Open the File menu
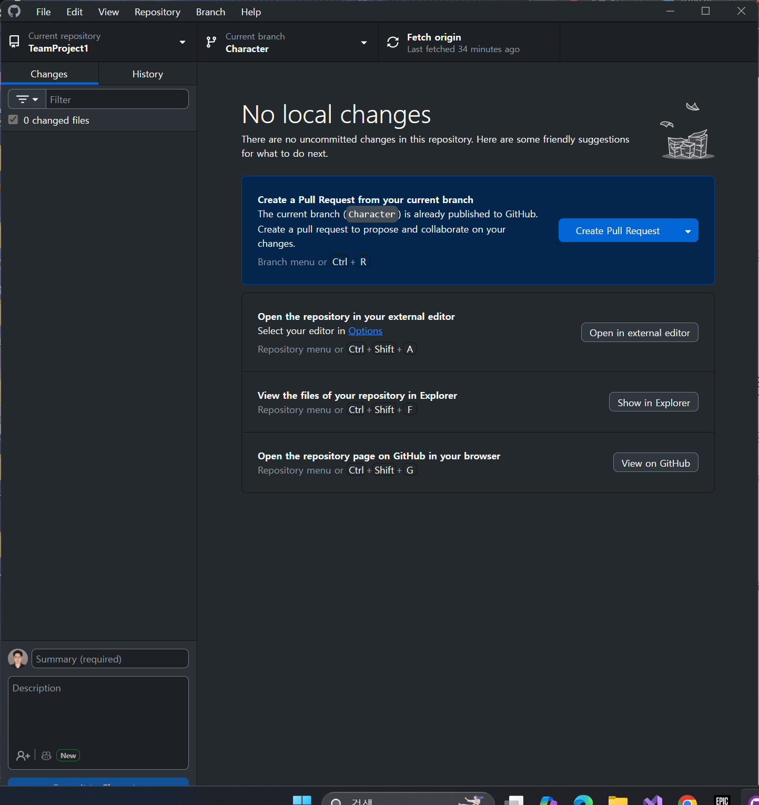The image size is (759, 805). pos(43,12)
